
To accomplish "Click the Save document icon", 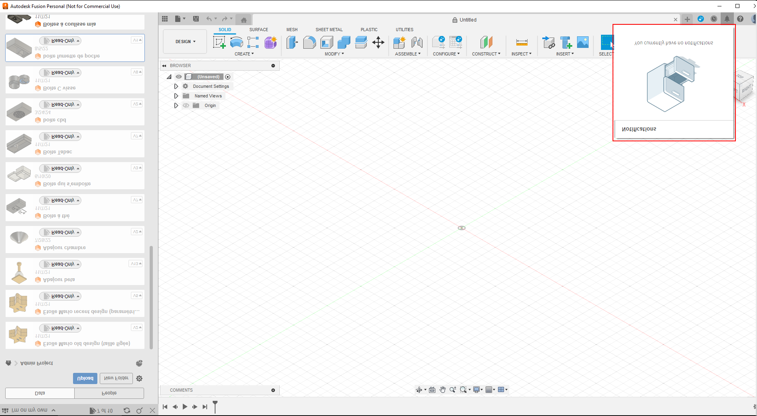I will click(x=196, y=19).
